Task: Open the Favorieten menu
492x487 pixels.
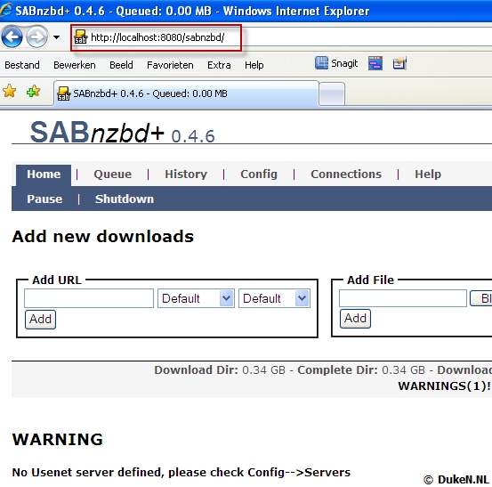Action: pyautogui.click(x=170, y=65)
